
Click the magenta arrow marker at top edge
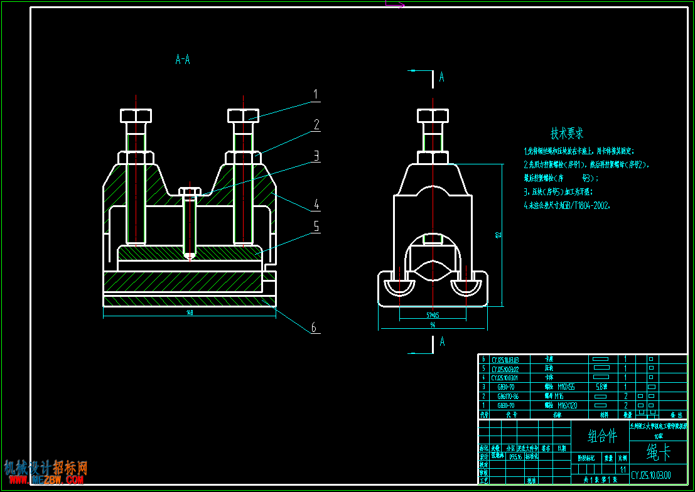[395, 4]
